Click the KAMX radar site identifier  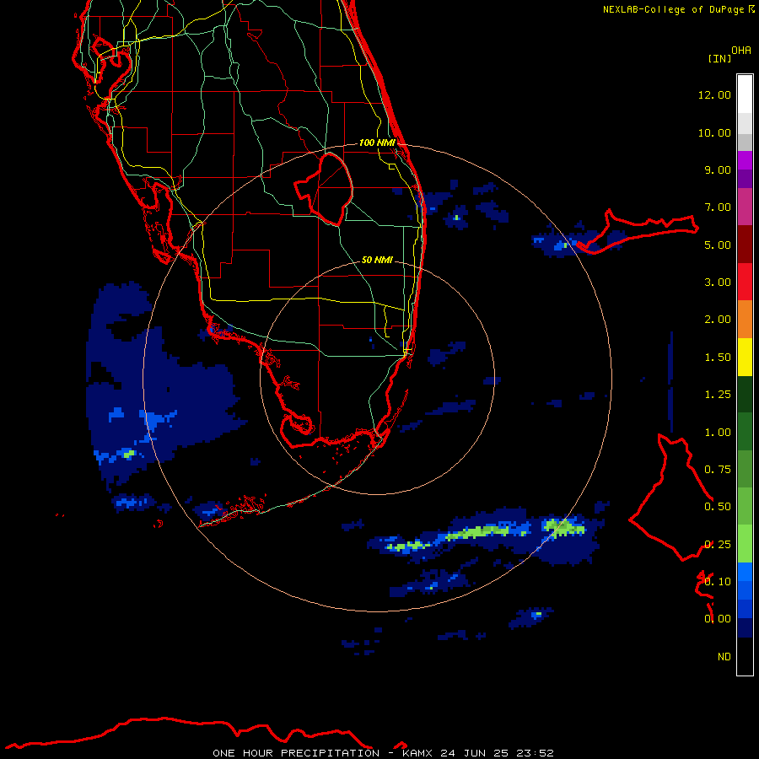(x=417, y=753)
